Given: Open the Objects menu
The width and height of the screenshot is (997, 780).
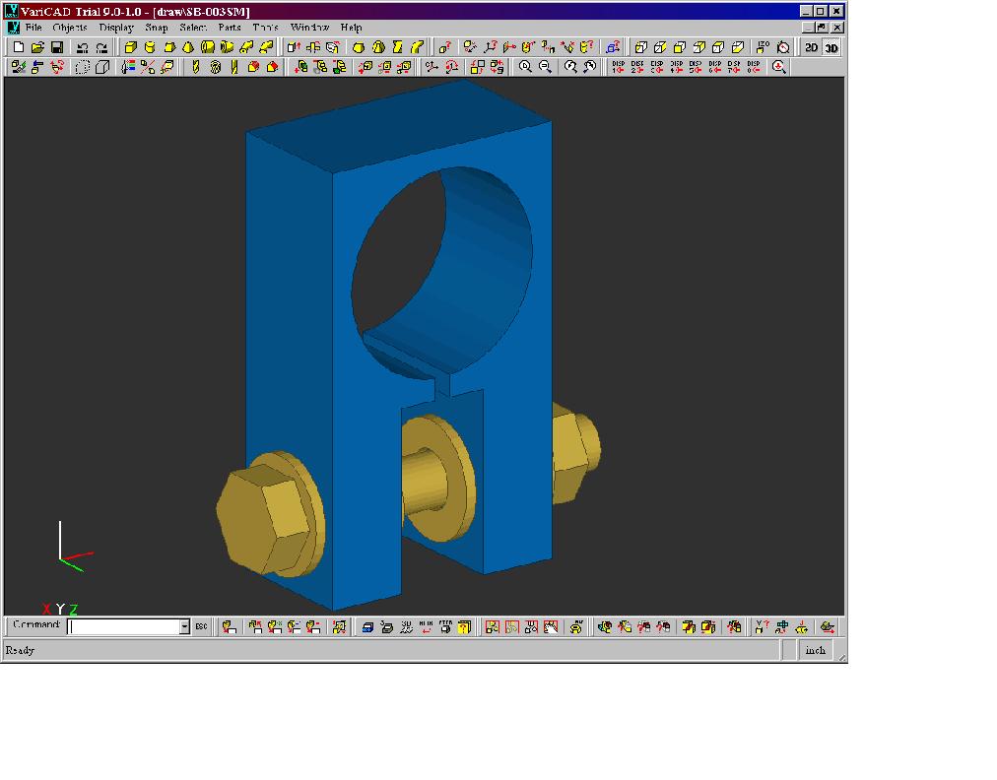Looking at the screenshot, I should click(x=70, y=28).
